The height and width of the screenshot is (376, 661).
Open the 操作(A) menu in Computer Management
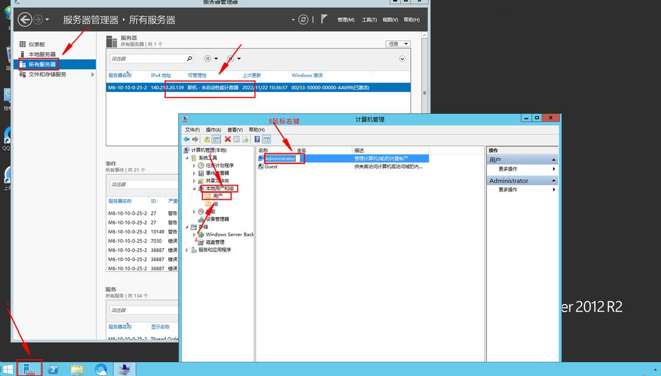(212, 129)
